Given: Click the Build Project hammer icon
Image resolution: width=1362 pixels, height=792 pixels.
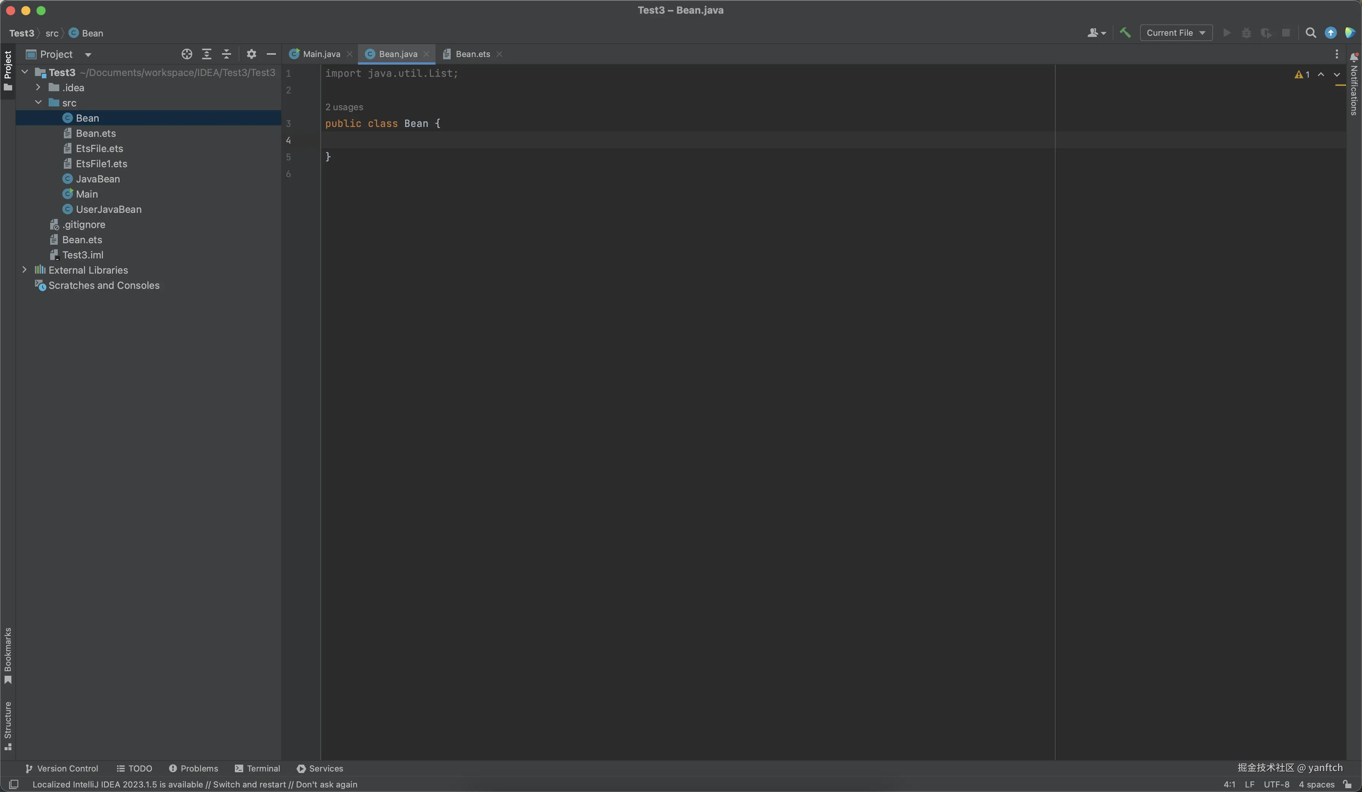Looking at the screenshot, I should 1125,32.
